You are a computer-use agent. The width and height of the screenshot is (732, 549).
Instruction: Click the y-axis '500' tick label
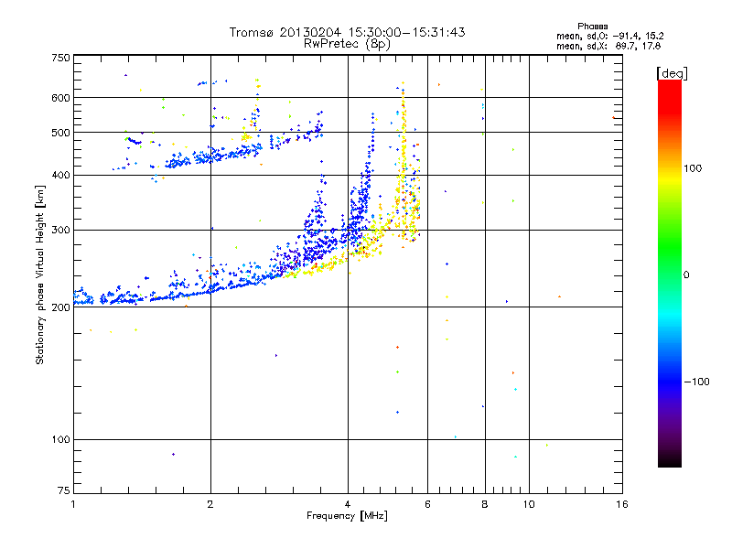point(60,133)
